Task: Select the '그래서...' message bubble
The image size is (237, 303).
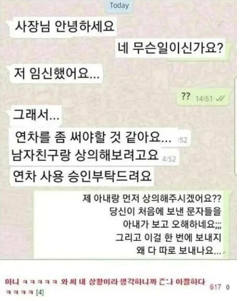Action: (36, 115)
